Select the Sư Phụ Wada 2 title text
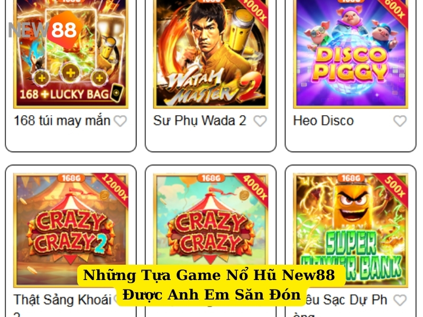 (200, 121)
